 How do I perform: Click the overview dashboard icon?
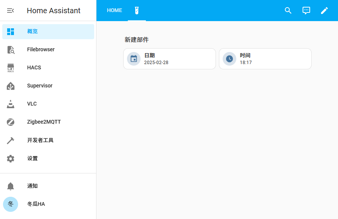pyautogui.click(x=10, y=31)
